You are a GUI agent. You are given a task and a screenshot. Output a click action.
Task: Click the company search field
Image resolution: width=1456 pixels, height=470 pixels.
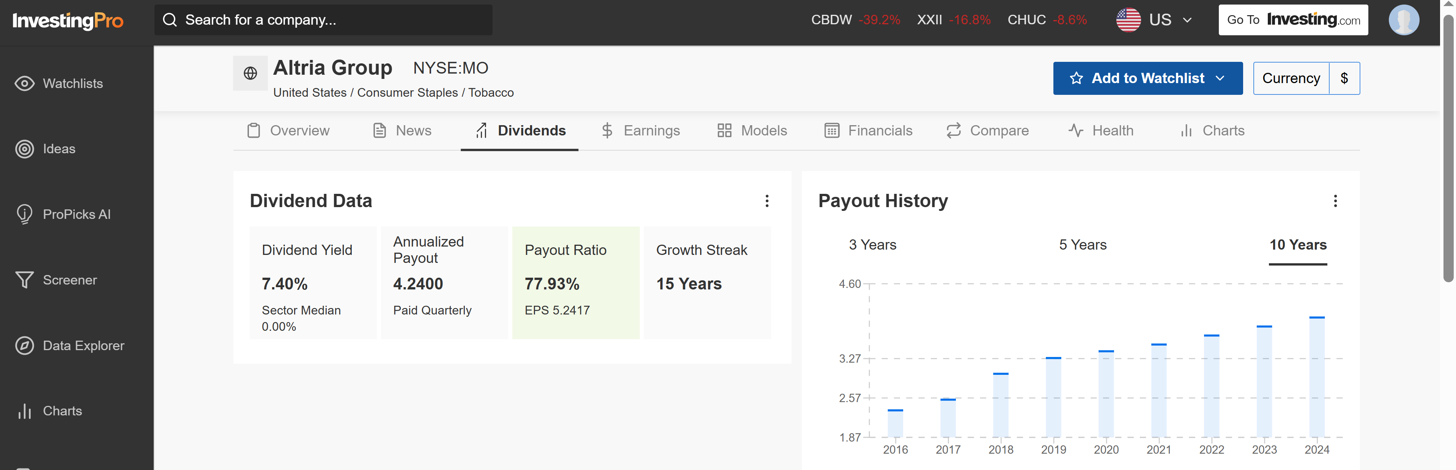coord(323,20)
